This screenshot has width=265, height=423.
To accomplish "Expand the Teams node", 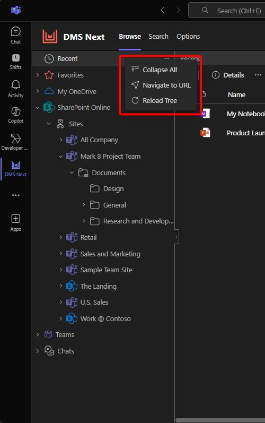I will tap(38, 334).
